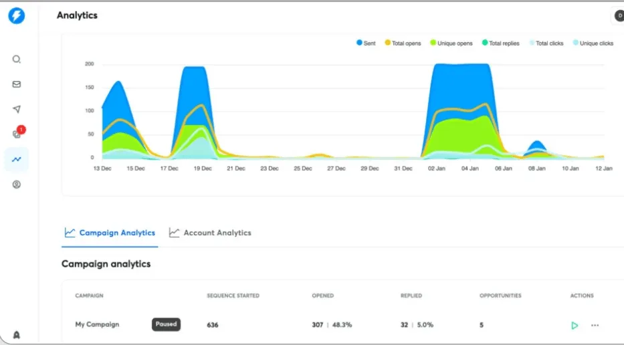This screenshot has height=345, width=624.
Task: Click the Total replies green legend dot
Action: tap(485, 43)
